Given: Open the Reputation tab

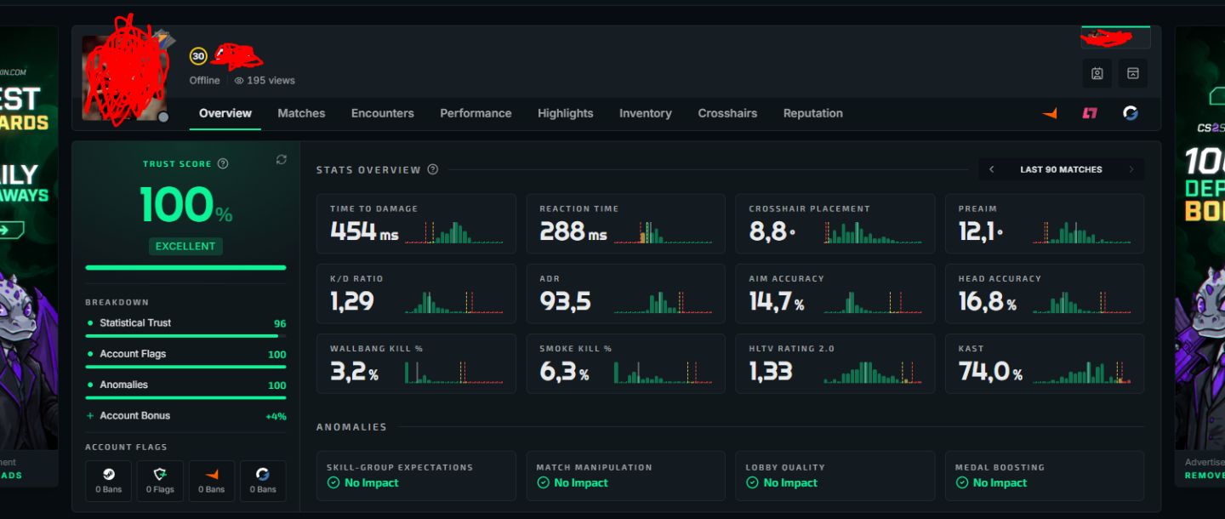Looking at the screenshot, I should click(x=813, y=113).
